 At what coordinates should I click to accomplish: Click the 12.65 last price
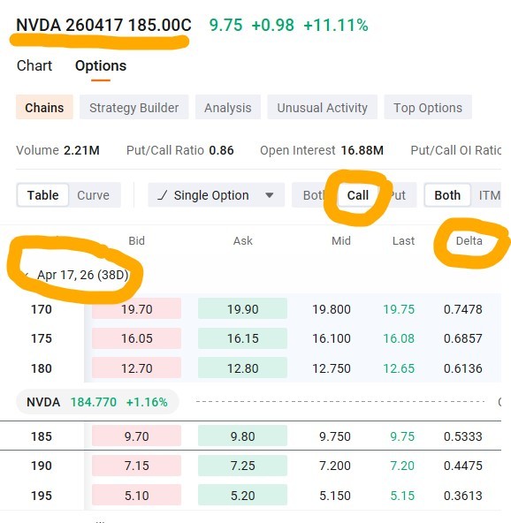pyautogui.click(x=399, y=368)
